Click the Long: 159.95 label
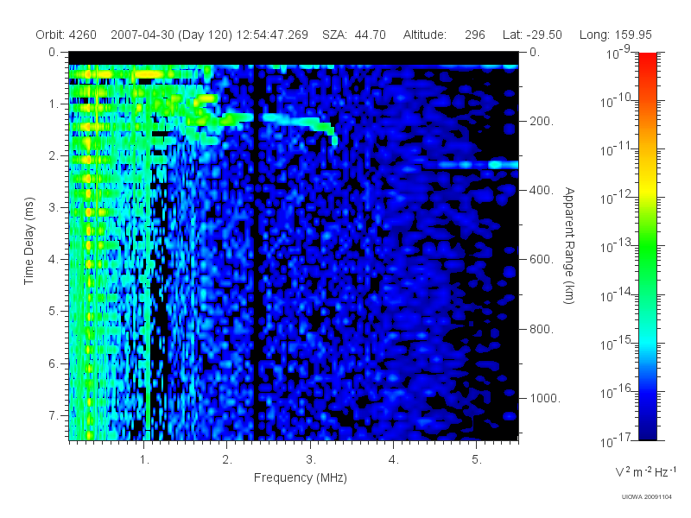 point(615,35)
